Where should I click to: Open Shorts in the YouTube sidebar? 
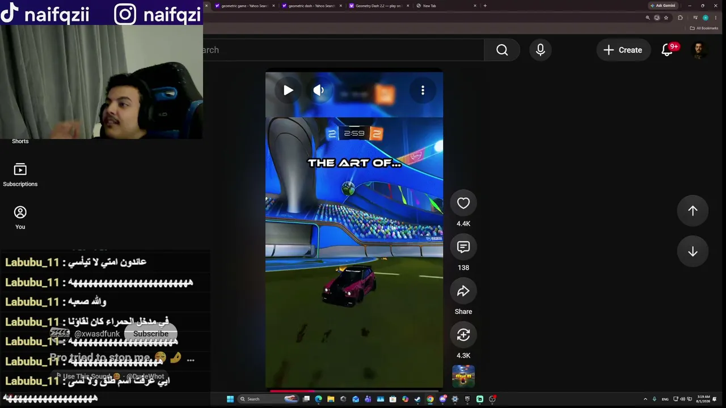pos(20,141)
